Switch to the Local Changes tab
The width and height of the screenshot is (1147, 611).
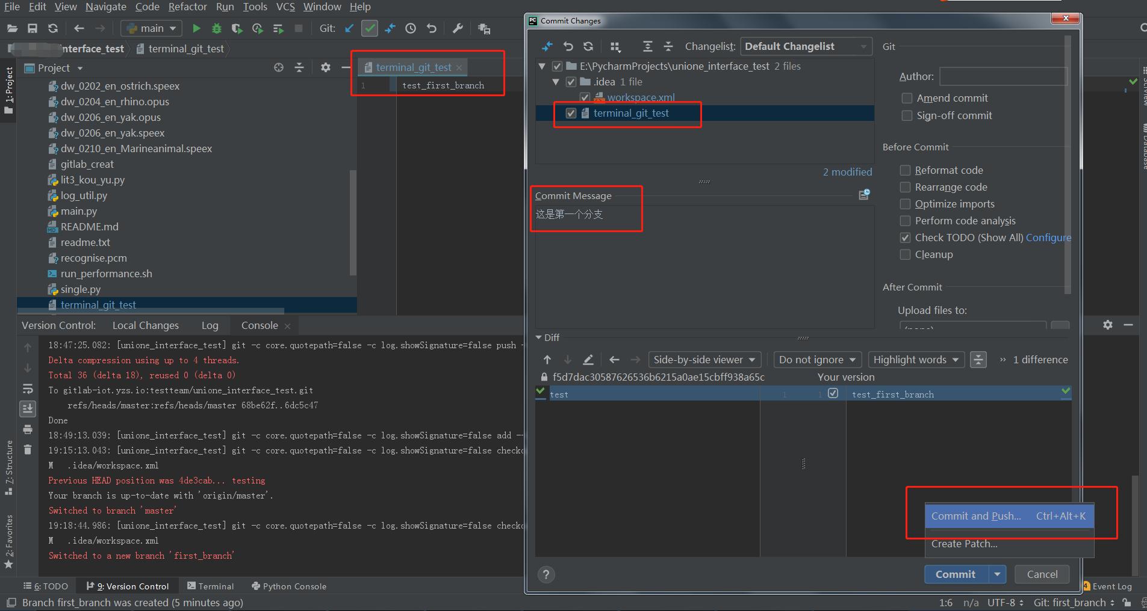146,325
